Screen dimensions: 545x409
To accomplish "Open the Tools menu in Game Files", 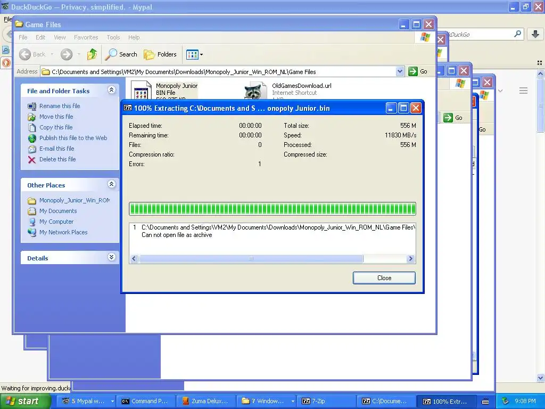I will coord(113,37).
